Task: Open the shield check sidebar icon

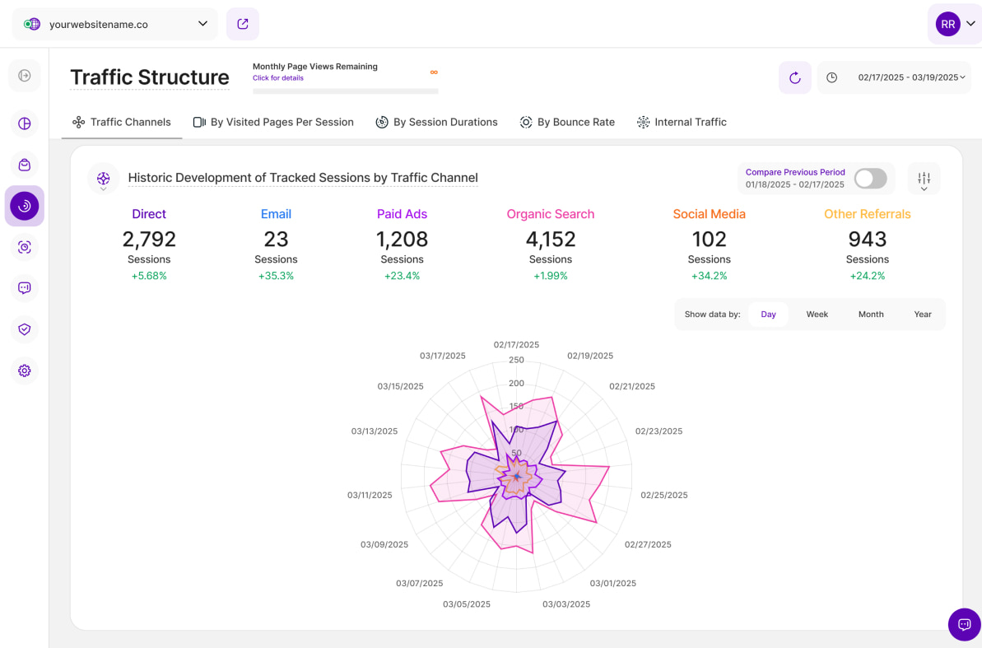Action: click(x=25, y=329)
